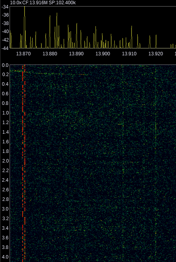Image resolution: width=176 pixels, height=262 pixels.
Task: Select the 13.880 frequency axis label
Action: point(50,54)
